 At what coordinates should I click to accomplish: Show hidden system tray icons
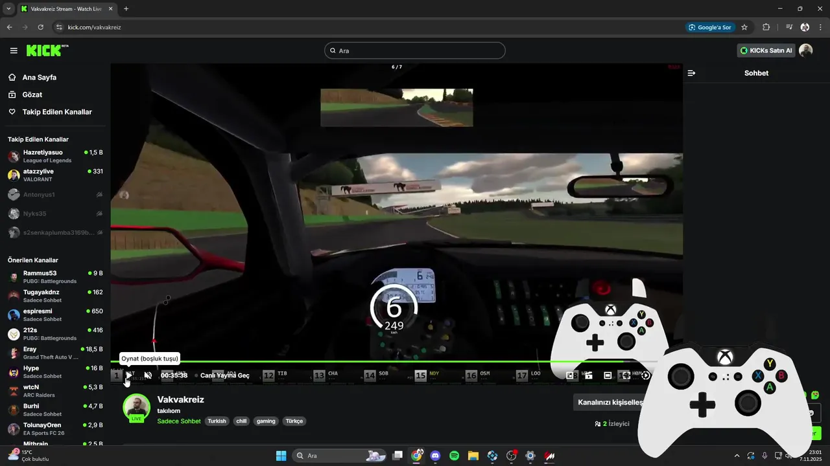(736, 456)
